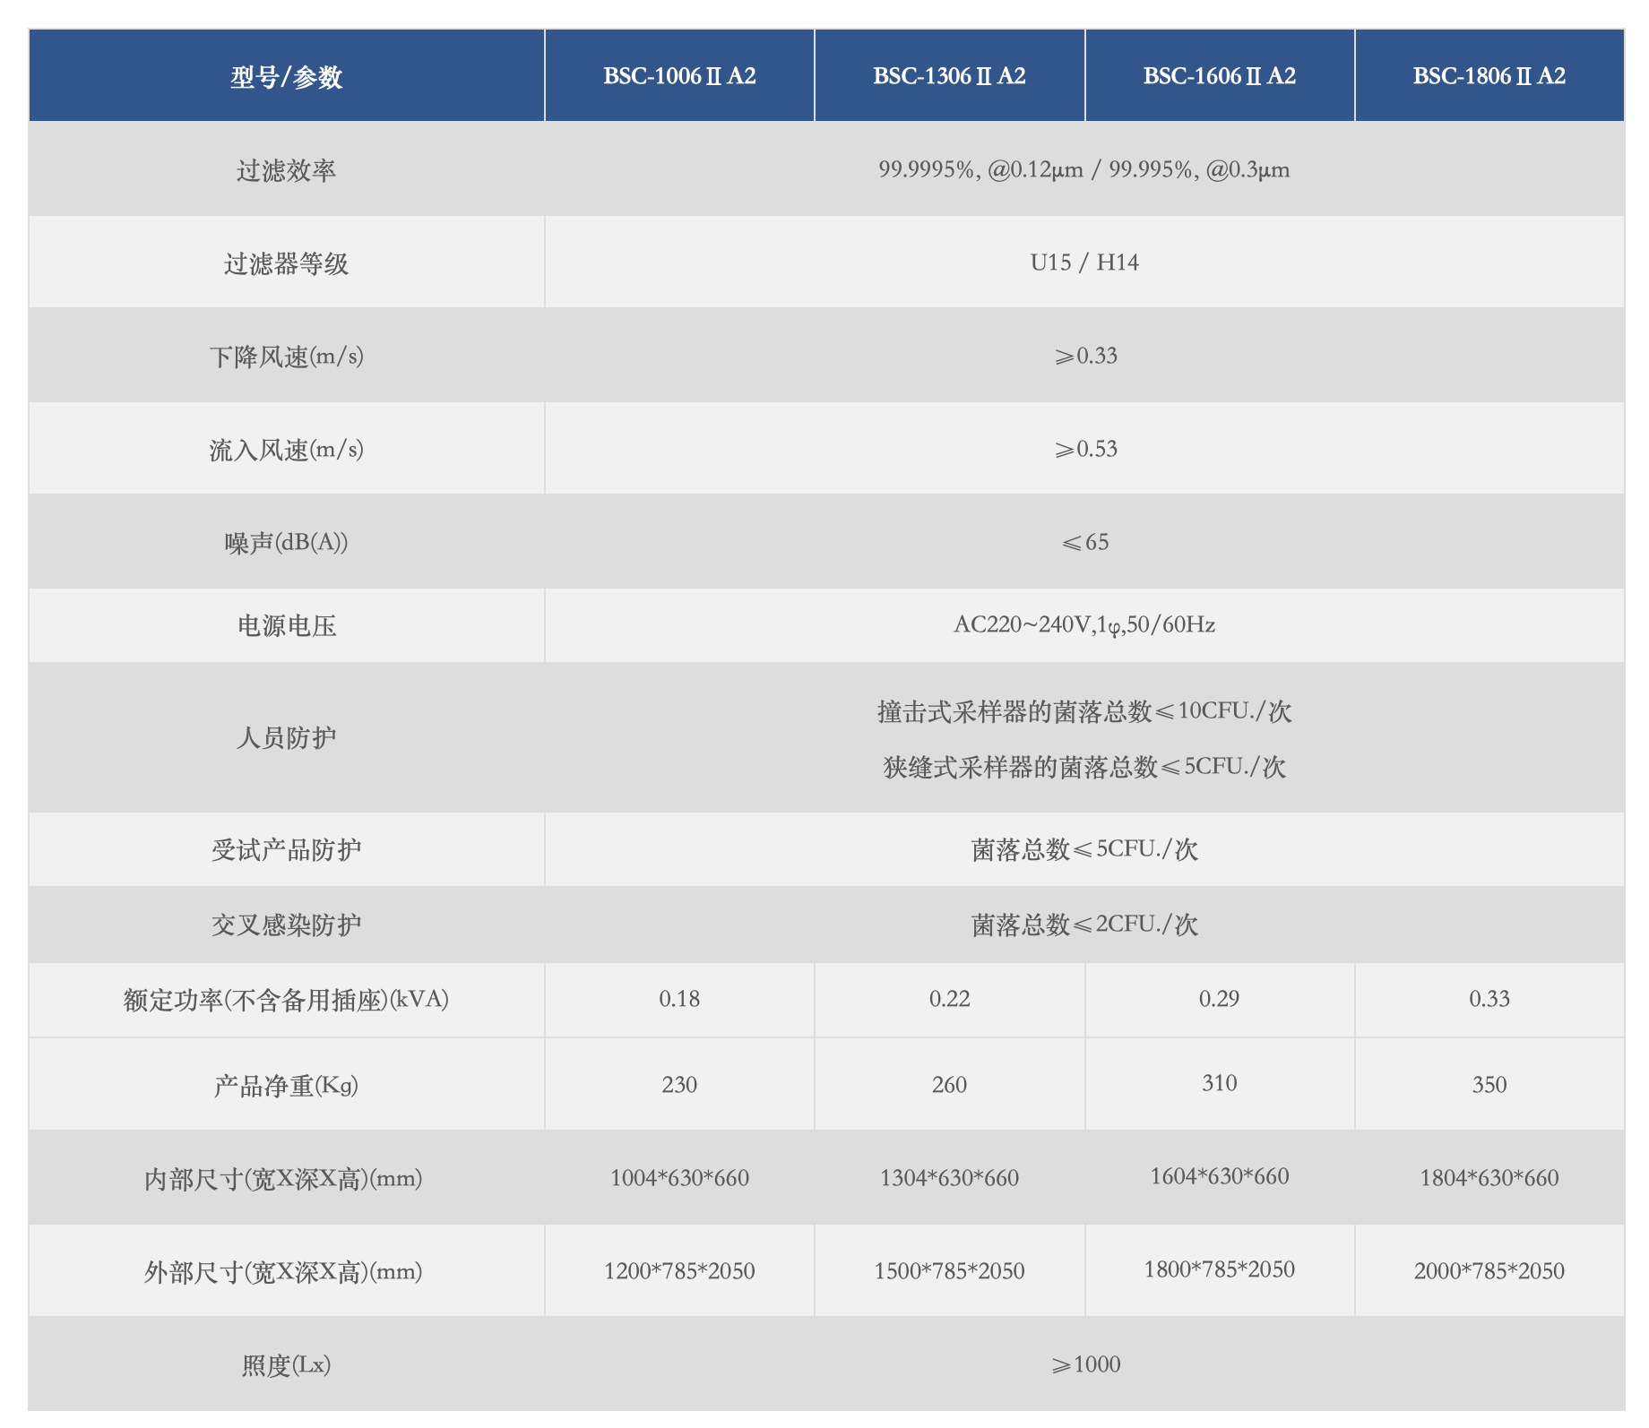The height and width of the screenshot is (1428, 1649).
Task: Select the 下降风速 row label
Action: click(286, 356)
